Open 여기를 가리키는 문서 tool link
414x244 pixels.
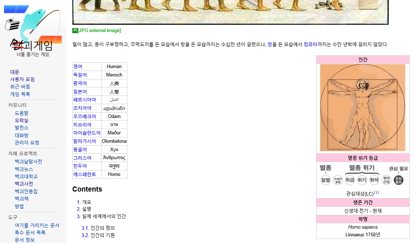(37, 225)
